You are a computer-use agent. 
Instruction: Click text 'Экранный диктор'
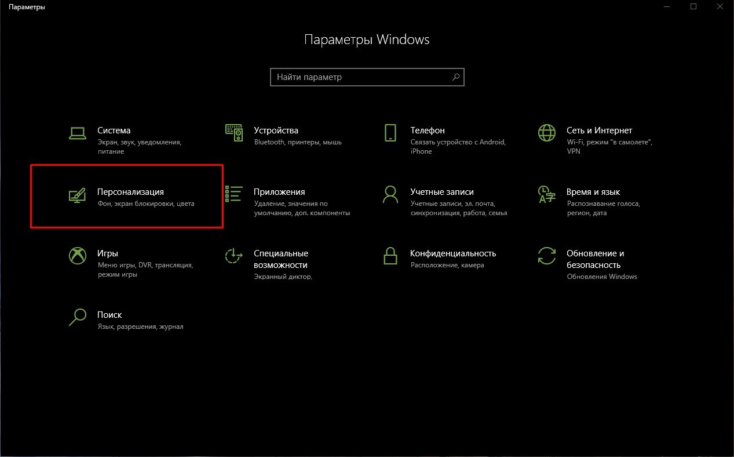point(283,277)
